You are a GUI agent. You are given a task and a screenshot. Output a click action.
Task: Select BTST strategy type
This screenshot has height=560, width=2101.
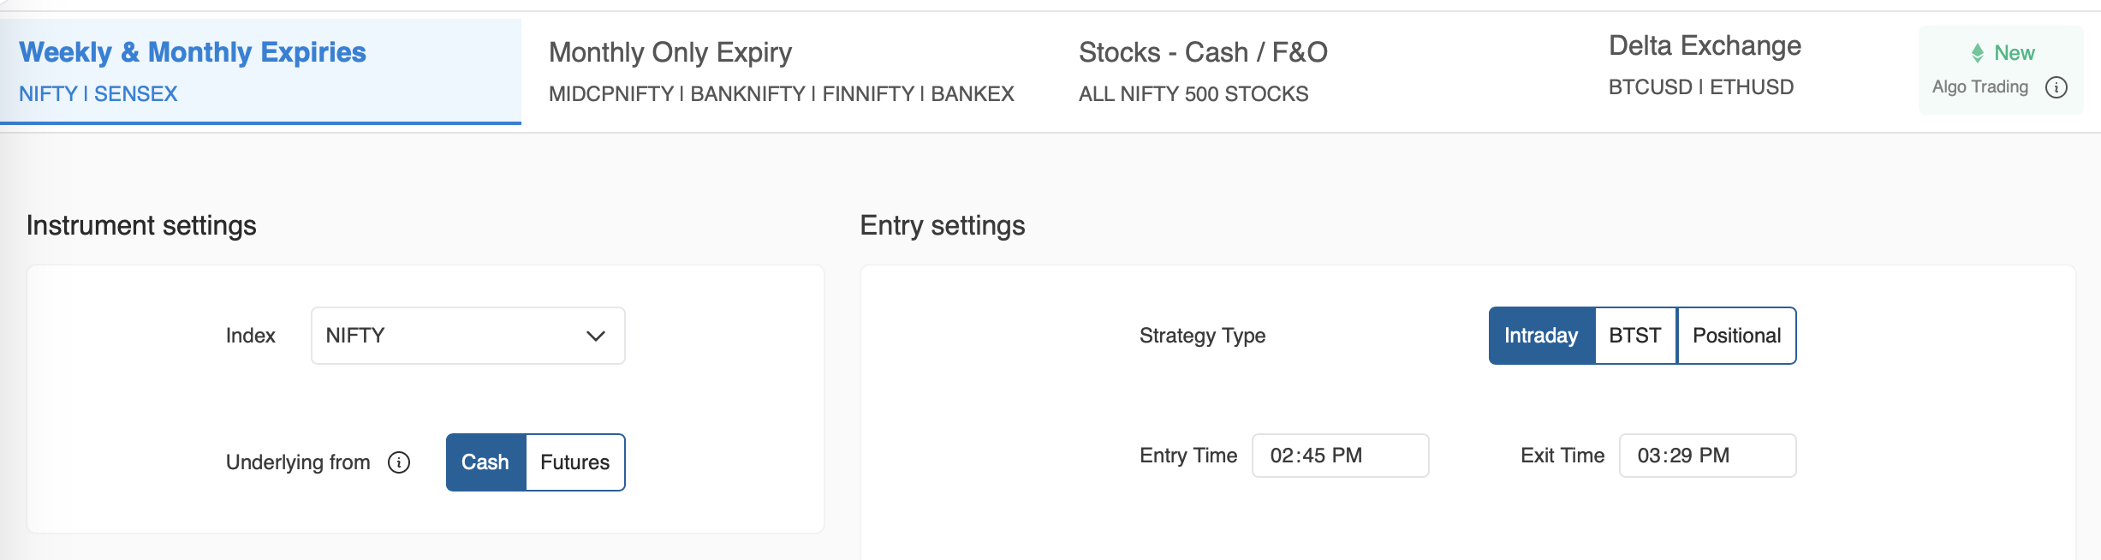click(1635, 336)
